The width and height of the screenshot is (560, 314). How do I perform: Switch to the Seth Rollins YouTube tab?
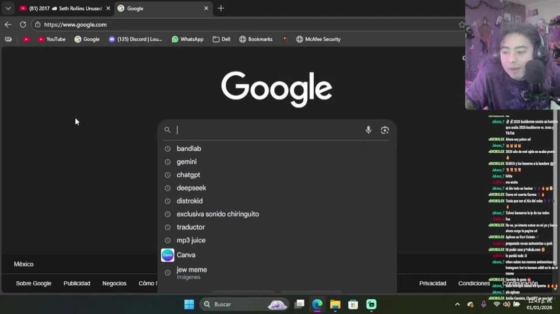[x=65, y=8]
